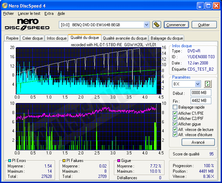
Task: Toggle the Afficher gigue checkbox
Action: 175,124
